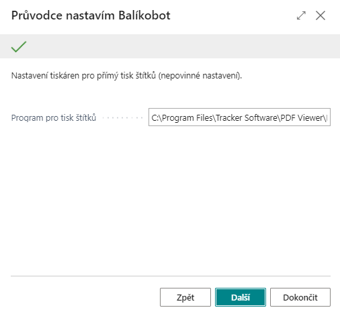This screenshot has width=340, height=318.
Task: Close the Balíkobot setup wizard
Action: [321, 15]
